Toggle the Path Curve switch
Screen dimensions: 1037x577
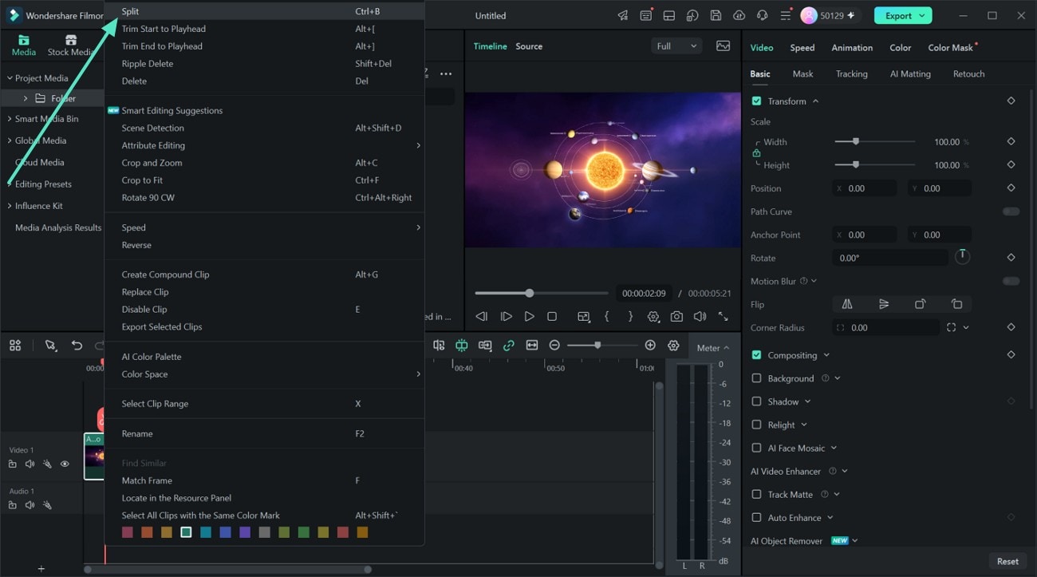pos(1011,211)
